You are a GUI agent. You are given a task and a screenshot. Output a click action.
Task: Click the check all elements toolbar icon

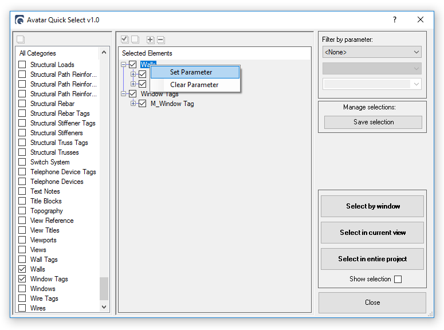[124, 40]
